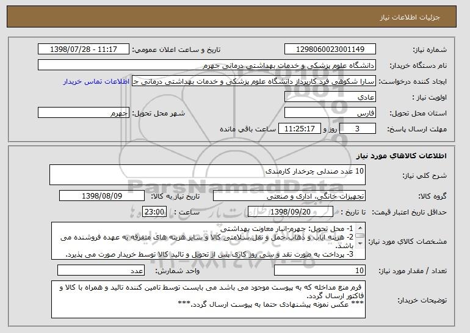Click the text ساعت باقی مانده
The height and width of the screenshot is (333, 470).
point(248,129)
